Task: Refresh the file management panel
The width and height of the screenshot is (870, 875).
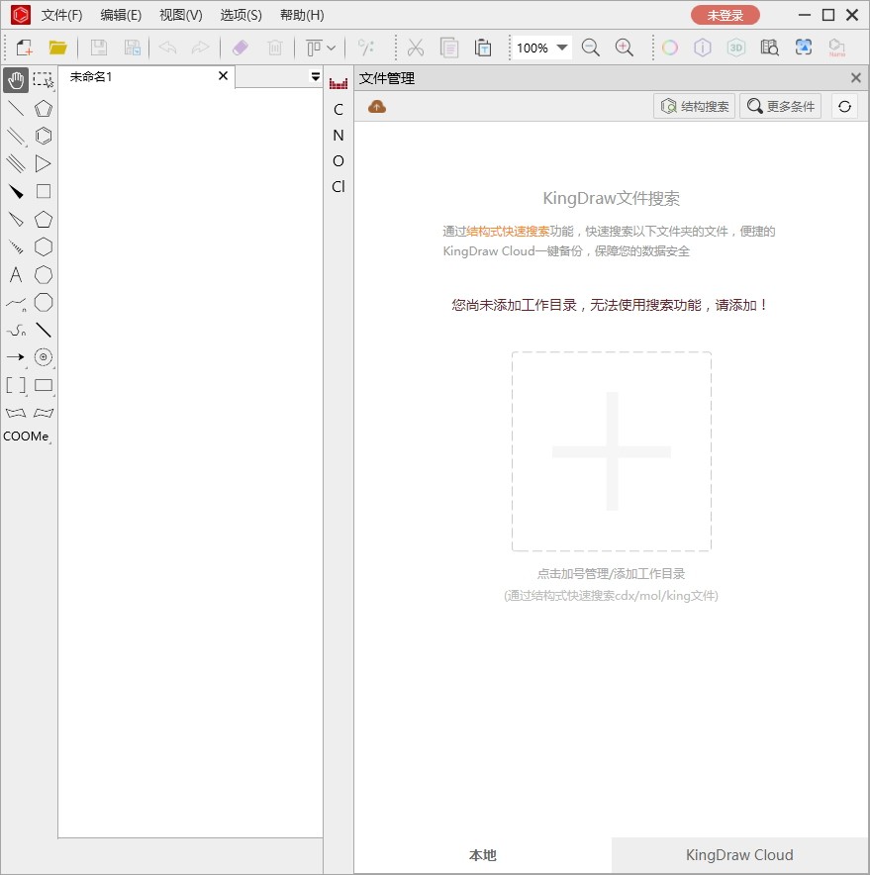Action: pos(844,106)
